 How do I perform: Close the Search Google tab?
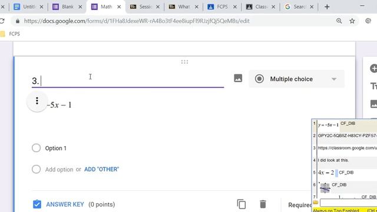[312, 7]
